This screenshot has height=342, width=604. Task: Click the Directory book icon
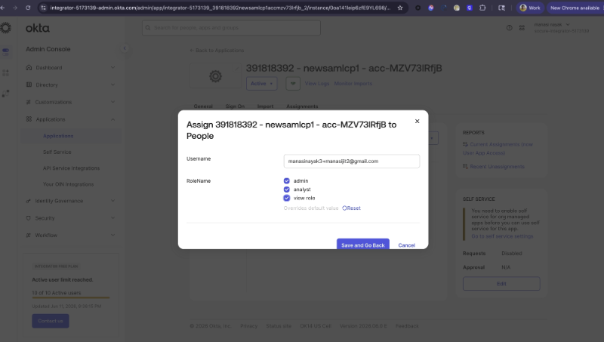pos(29,85)
